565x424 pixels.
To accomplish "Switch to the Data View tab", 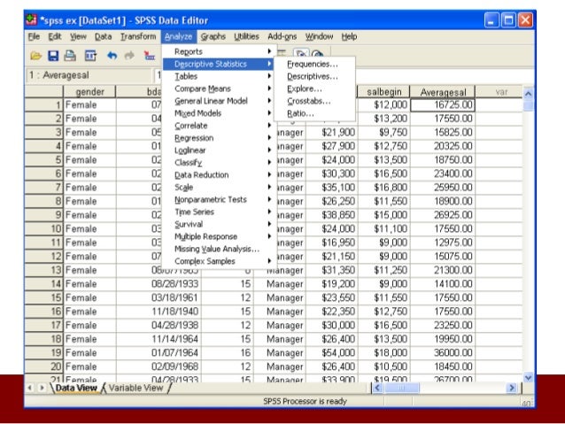I will [x=76, y=388].
